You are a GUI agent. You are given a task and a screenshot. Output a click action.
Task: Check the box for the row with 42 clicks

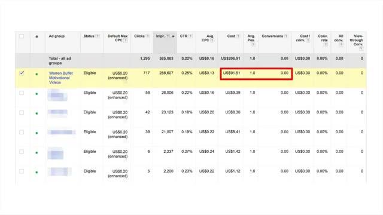pyautogui.click(x=22, y=112)
